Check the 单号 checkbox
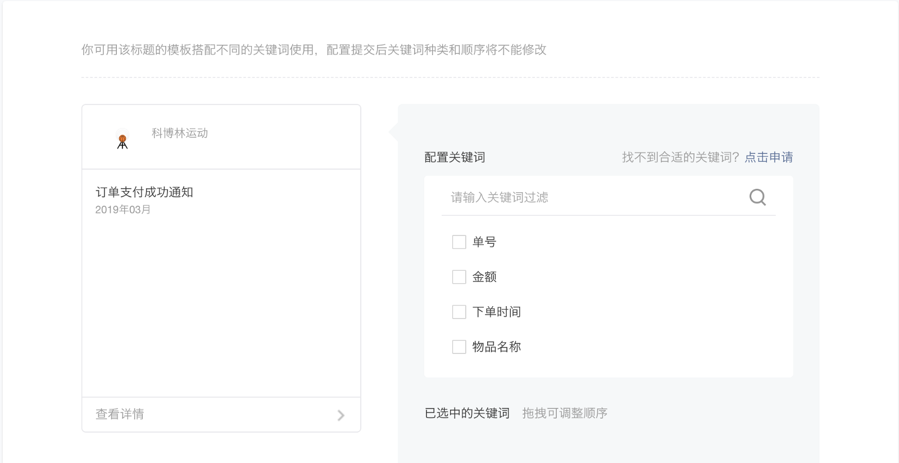 click(x=459, y=242)
